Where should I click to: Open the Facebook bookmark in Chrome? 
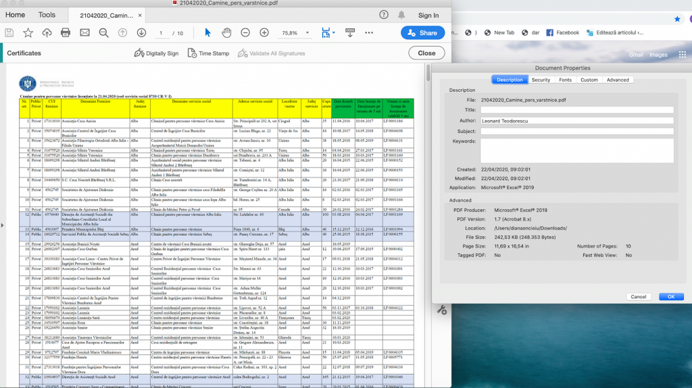pos(563,32)
